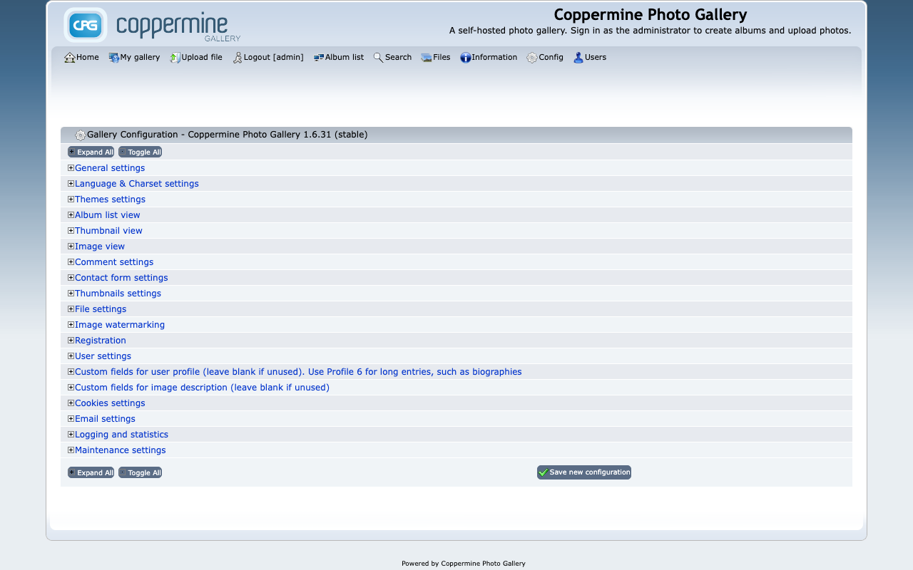
Task: Click the Home house icon
Action: [69, 58]
